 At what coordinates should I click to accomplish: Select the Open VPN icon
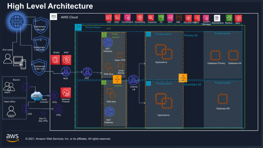coord(120,55)
